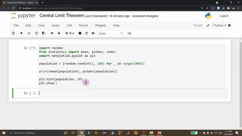The width and height of the screenshot is (242, 136).
Task: Bookmark this page with the star icon
Action: [207, 8]
